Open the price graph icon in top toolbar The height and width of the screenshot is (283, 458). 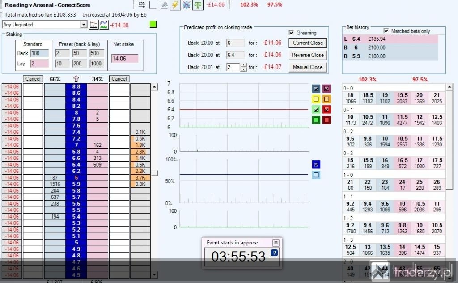coord(164,4)
